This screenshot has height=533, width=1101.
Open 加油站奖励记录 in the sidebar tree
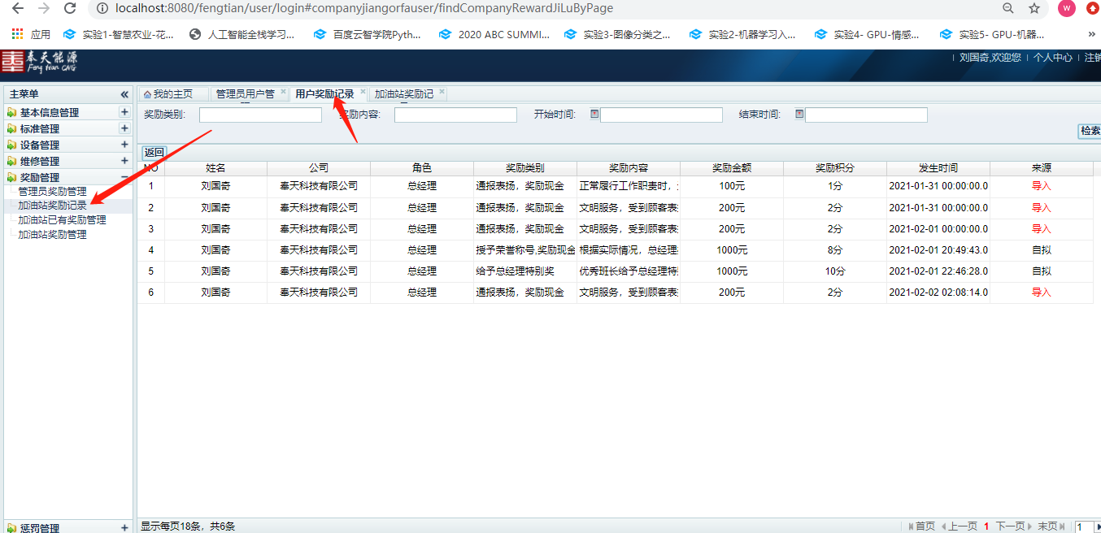(x=52, y=206)
